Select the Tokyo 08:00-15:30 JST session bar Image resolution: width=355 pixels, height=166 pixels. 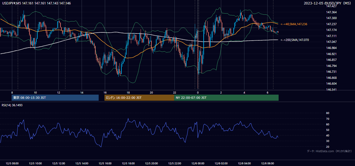tap(55, 98)
